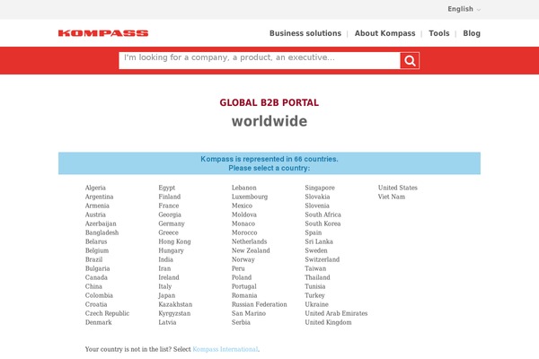Choose Ukraine from the list
Viewport: 539px width, 359px height.
point(316,304)
